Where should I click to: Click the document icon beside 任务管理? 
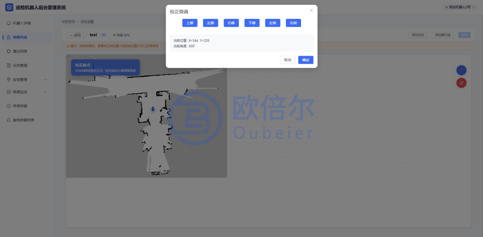pos(9,65)
